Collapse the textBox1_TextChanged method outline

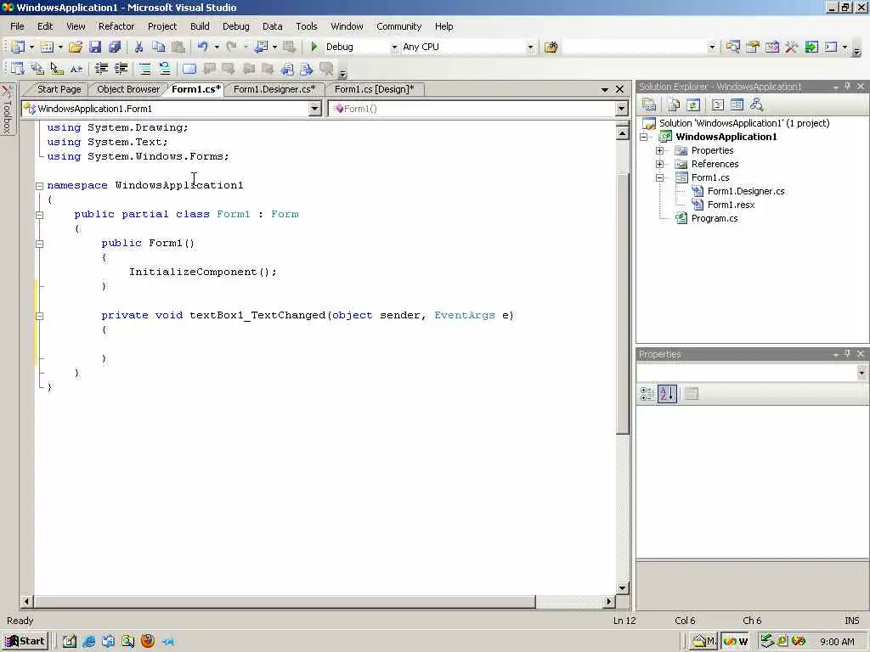(39, 316)
